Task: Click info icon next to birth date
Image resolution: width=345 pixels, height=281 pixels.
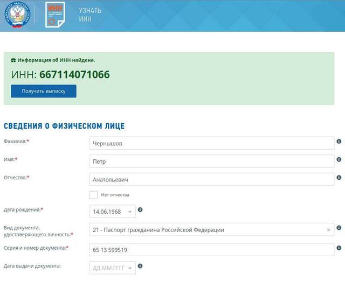Action: (140, 210)
